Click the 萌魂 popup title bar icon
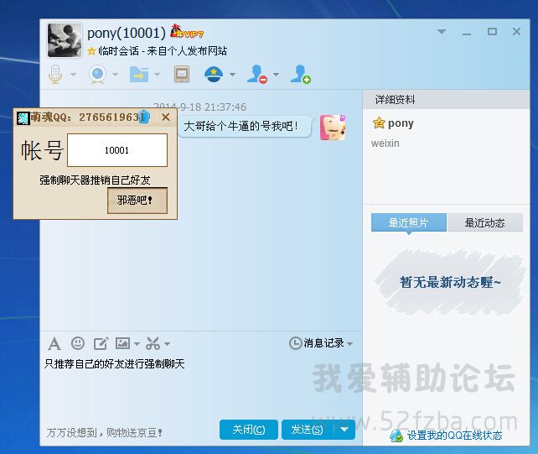 tap(23, 117)
